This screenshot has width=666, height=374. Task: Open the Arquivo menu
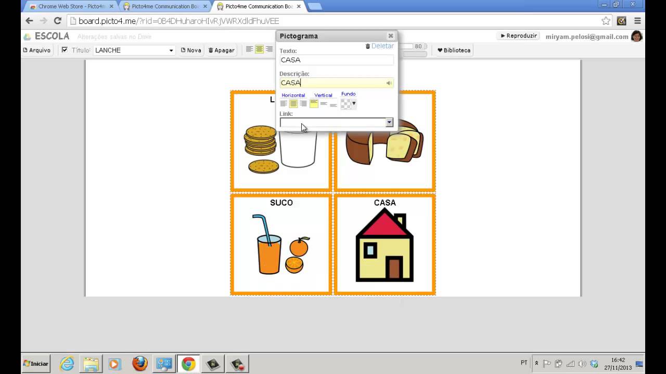[36, 50]
